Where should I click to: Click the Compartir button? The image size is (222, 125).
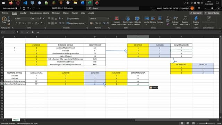pyautogui.click(x=196, y=13)
